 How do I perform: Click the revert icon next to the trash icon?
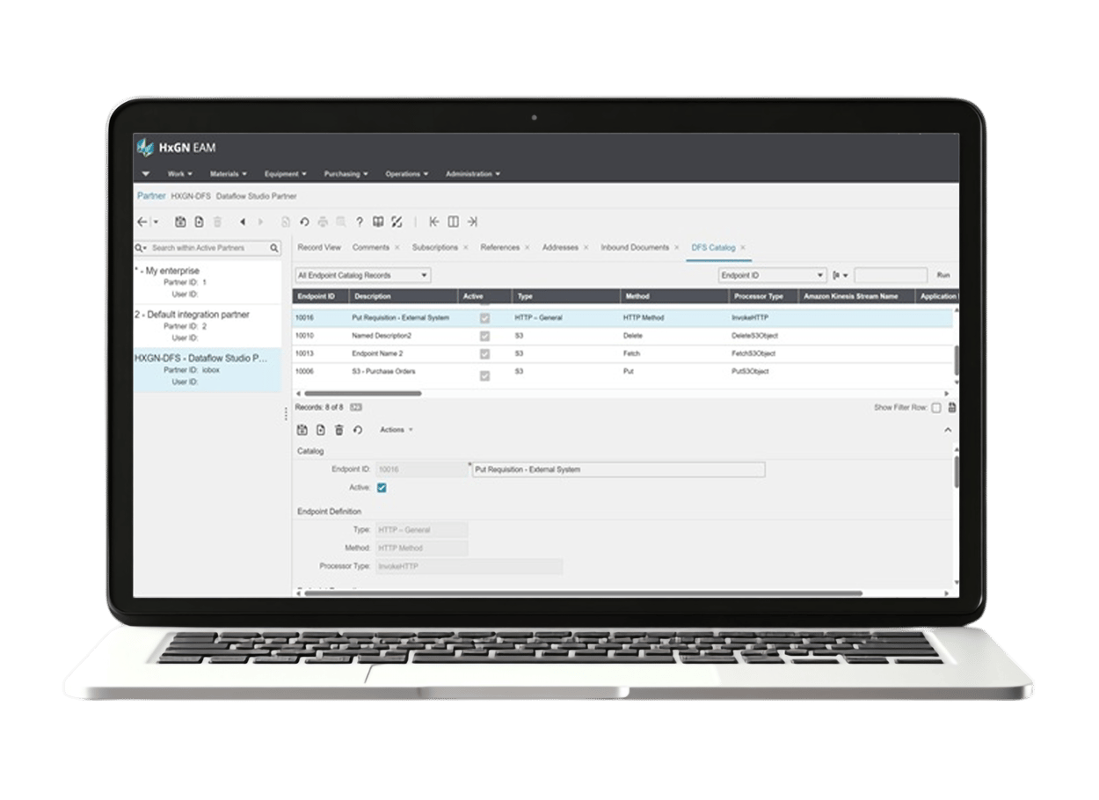pos(358,430)
